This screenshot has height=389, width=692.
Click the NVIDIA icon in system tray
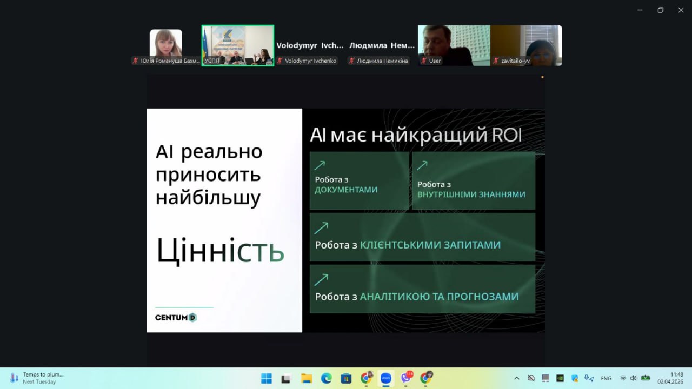(560, 378)
